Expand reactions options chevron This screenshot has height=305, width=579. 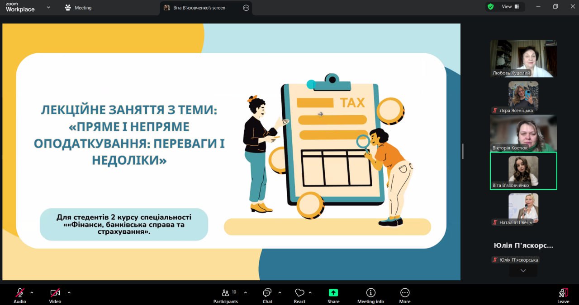310,292
